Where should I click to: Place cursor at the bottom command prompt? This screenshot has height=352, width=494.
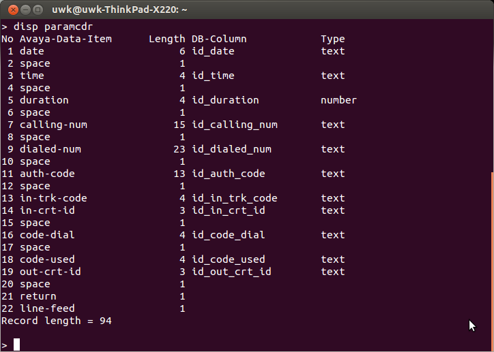pos(17,345)
